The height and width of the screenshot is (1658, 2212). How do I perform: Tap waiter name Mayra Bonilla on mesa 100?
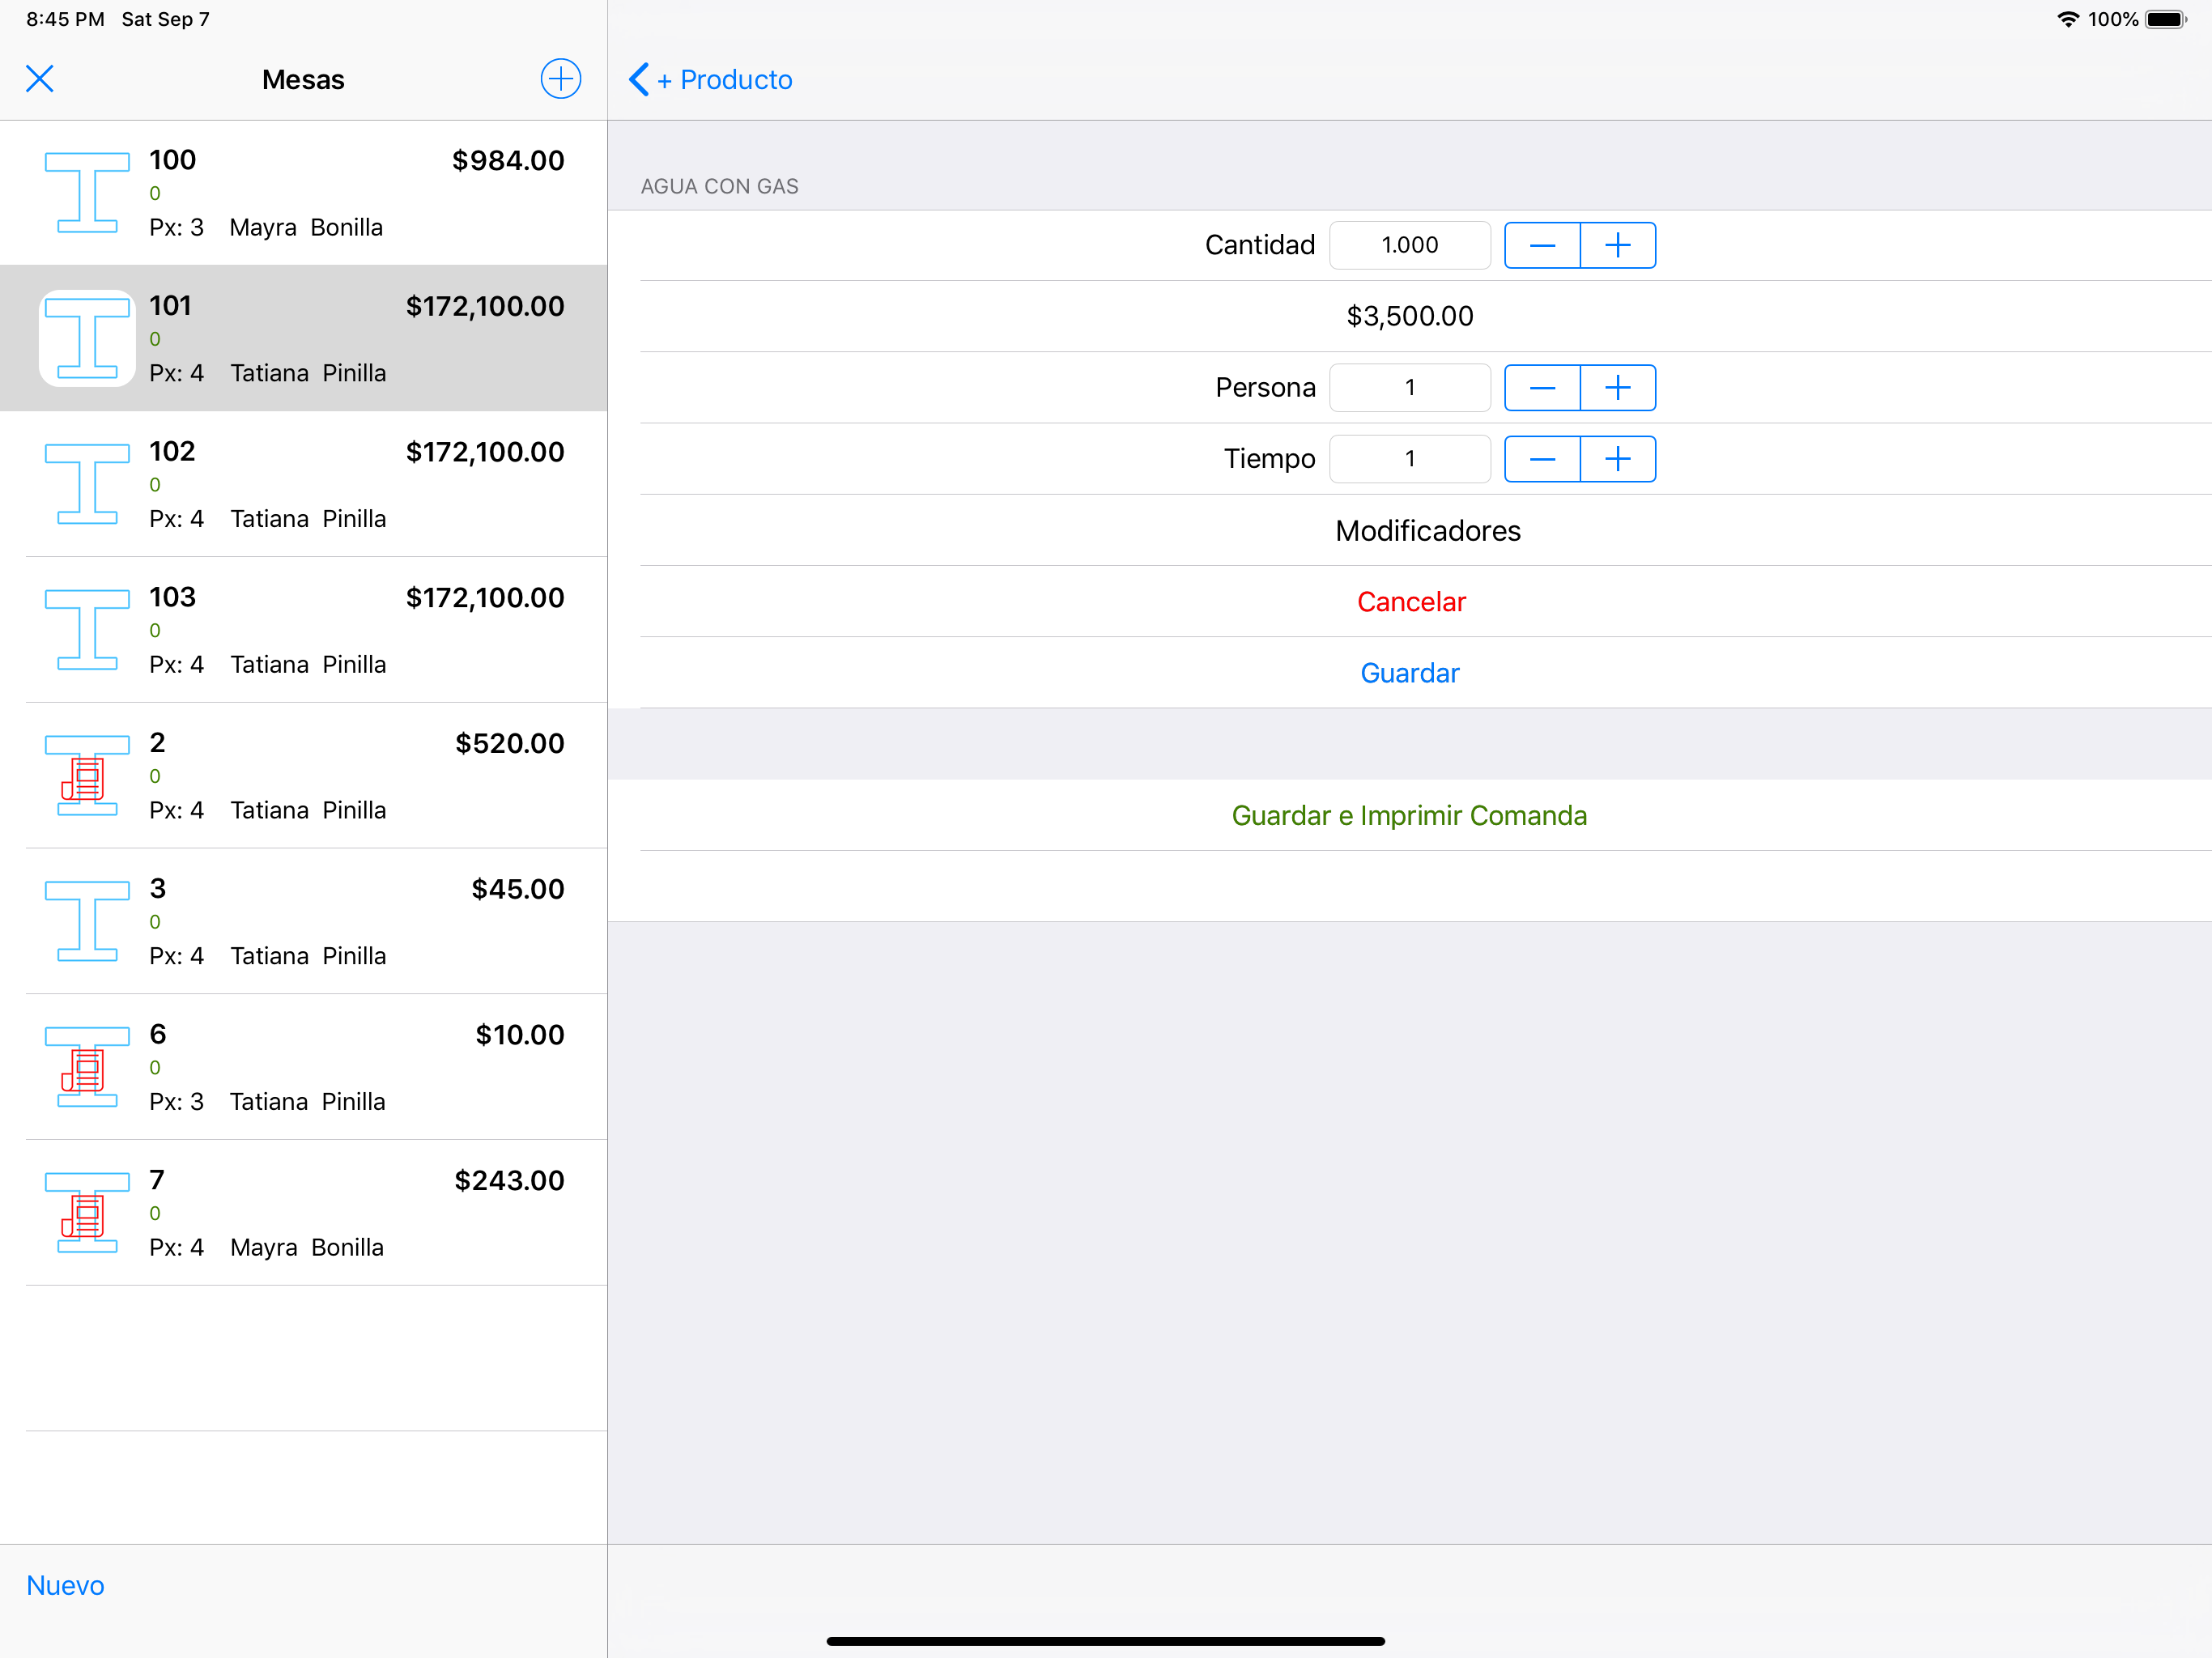pos(306,228)
